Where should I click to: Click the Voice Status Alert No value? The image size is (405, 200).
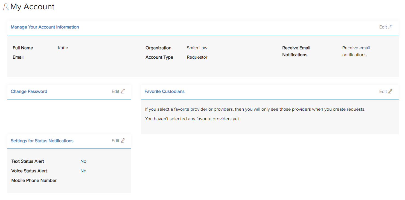click(x=83, y=171)
